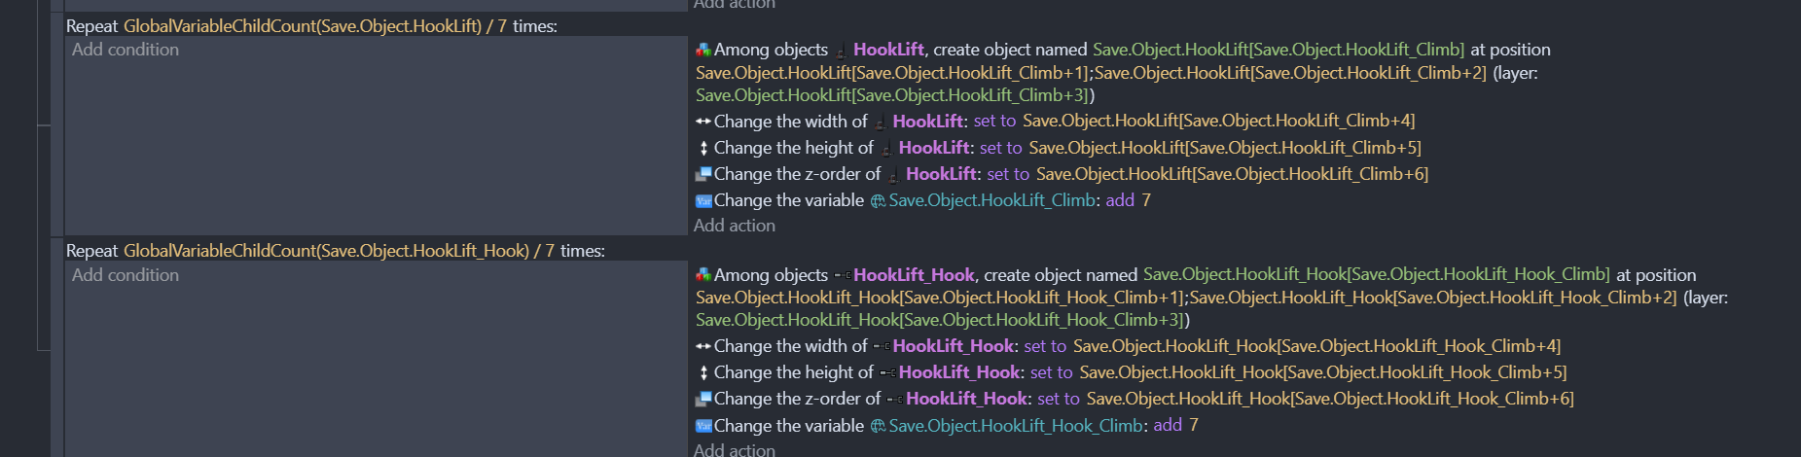Add a condition to the HookLift_Hook repeat event
Image resolution: width=1801 pixels, height=457 pixels.
tap(126, 275)
